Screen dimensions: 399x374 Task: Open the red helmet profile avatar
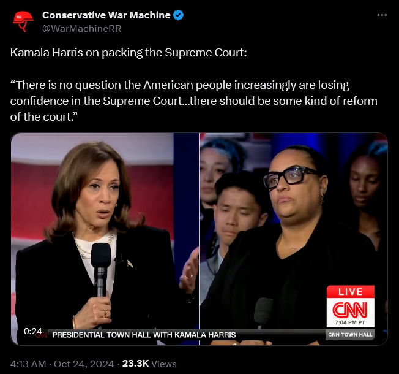click(23, 21)
